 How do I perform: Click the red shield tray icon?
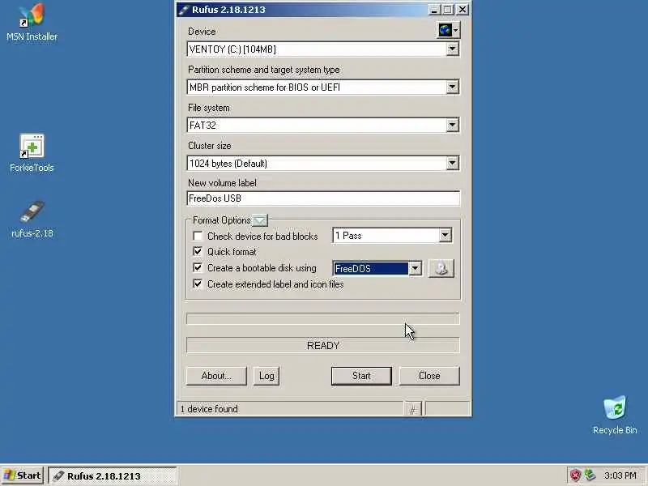[x=575, y=475]
